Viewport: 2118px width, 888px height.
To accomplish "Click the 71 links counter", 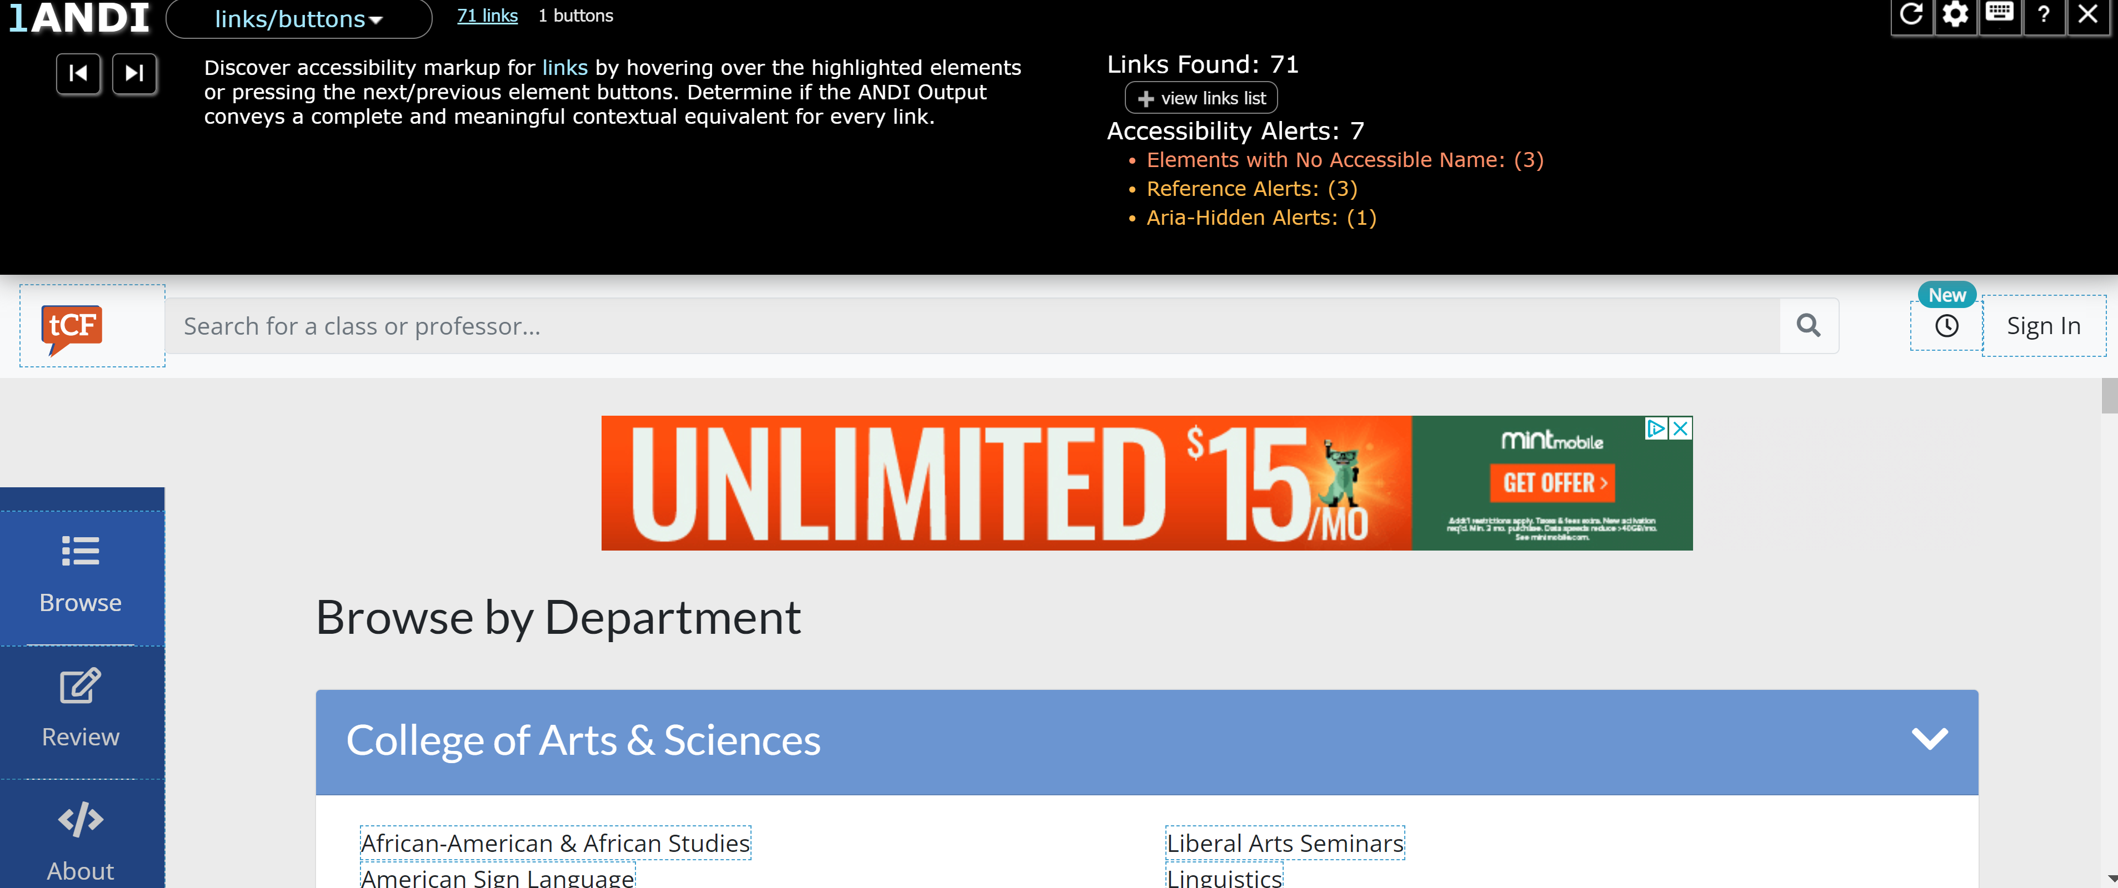I will 487,16.
